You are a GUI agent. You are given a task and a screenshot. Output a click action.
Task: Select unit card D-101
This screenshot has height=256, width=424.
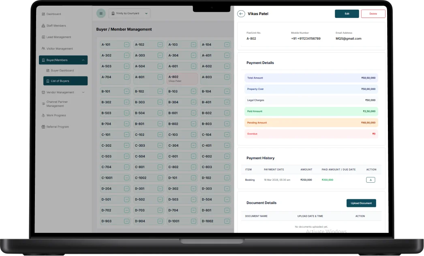[x=182, y=178]
